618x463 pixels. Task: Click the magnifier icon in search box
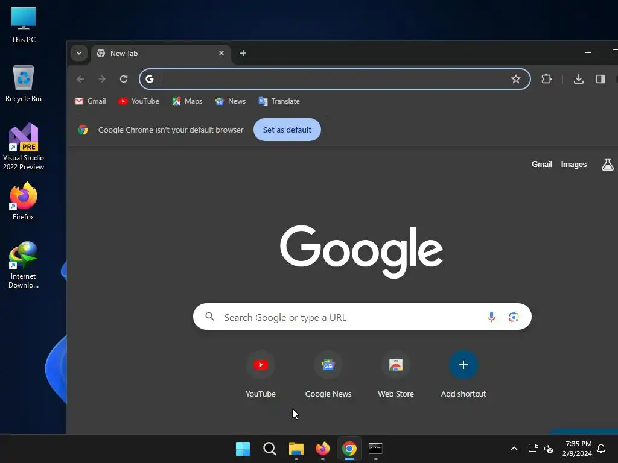[x=209, y=317]
